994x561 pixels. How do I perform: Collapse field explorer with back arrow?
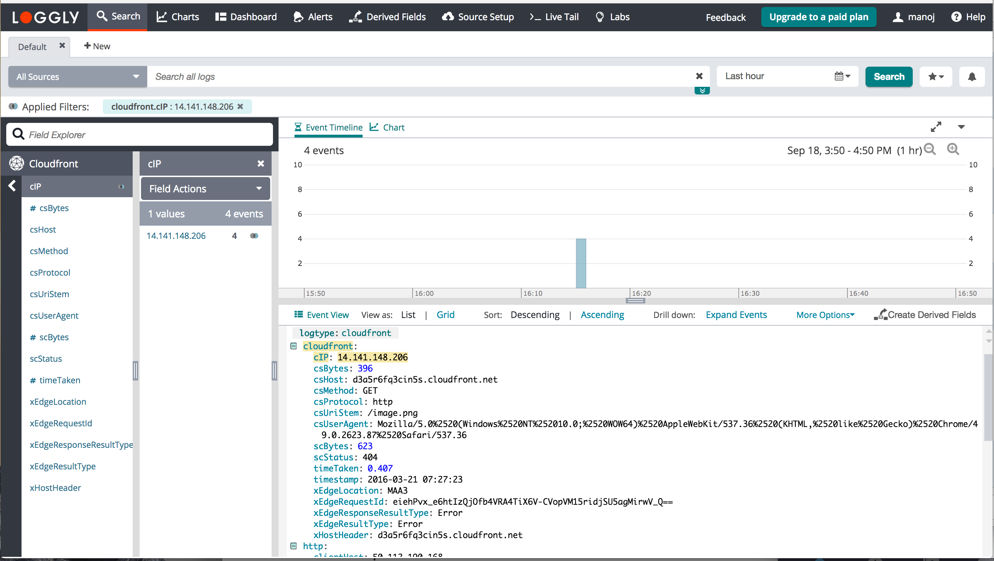(x=13, y=186)
